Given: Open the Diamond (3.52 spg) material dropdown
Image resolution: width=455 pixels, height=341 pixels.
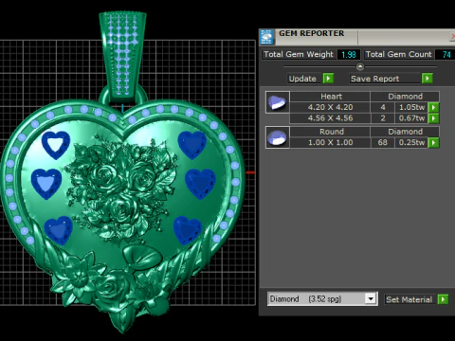Looking at the screenshot, I should click(x=322, y=298).
